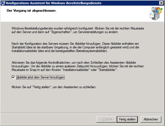Screen dimensions: 165x126
Task: Click the Windows flag logo on the server graphic
Action: [159, 10]
